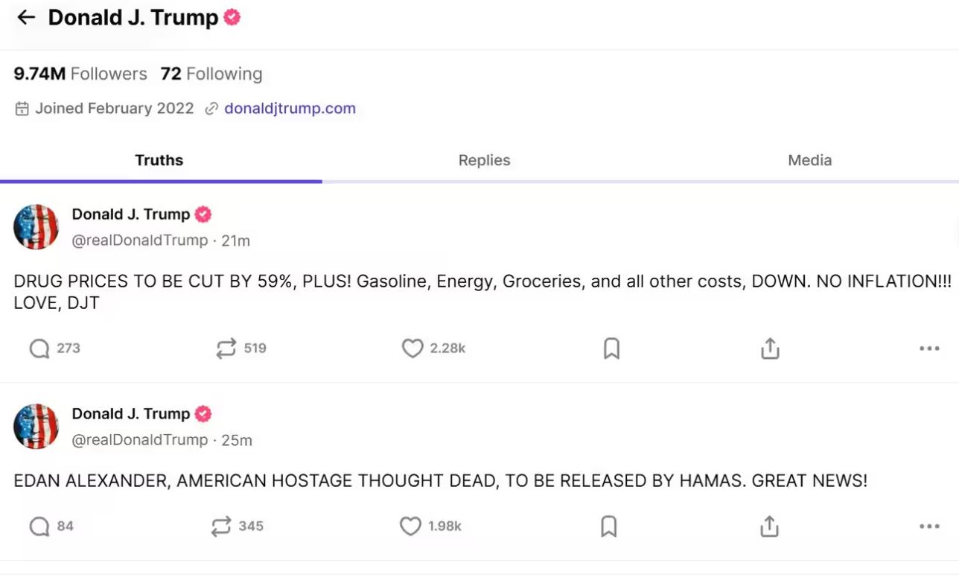Open more options on drug prices post
This screenshot has height=583, width=959.
coord(928,348)
